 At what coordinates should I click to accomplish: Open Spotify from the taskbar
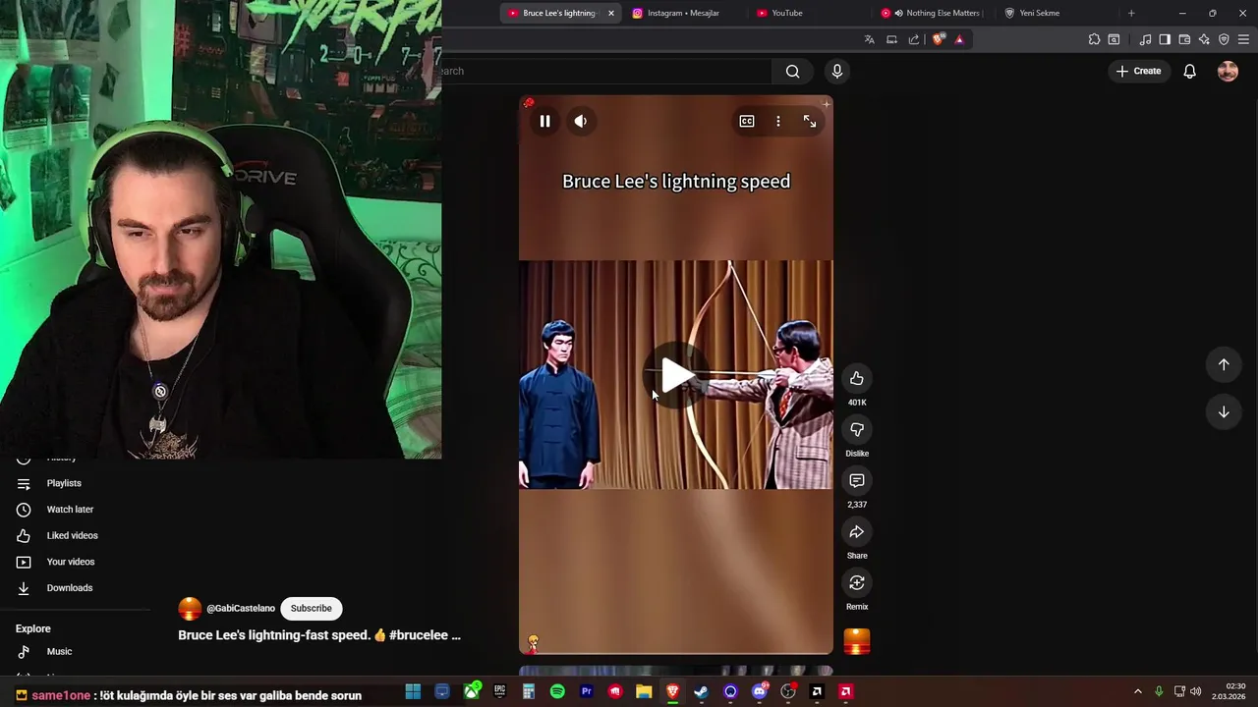557,691
